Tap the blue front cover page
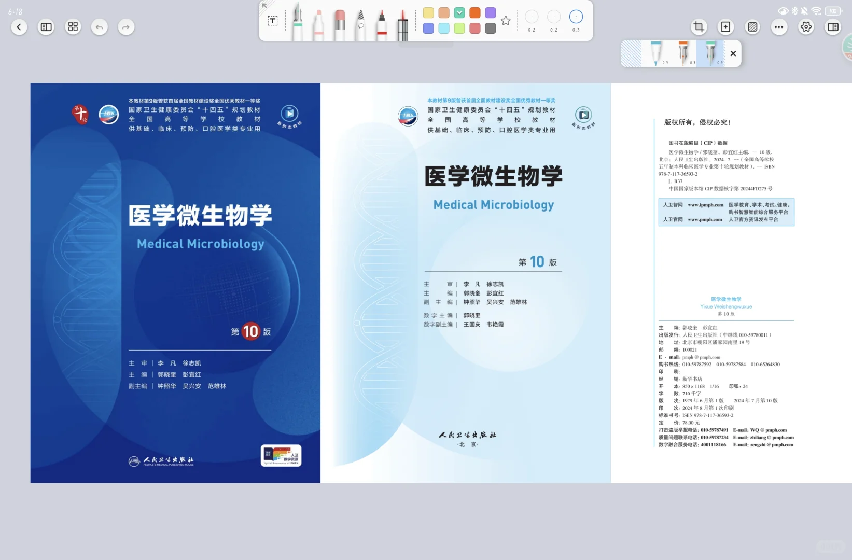Viewport: 852px width, 560px height. (175, 283)
